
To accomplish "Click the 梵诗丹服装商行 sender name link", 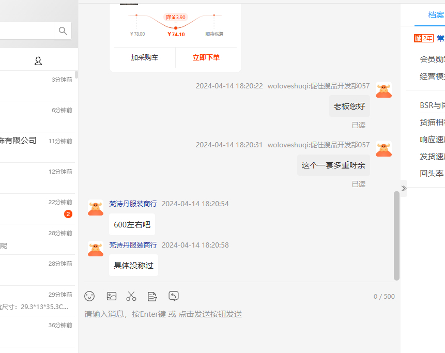I will [133, 204].
